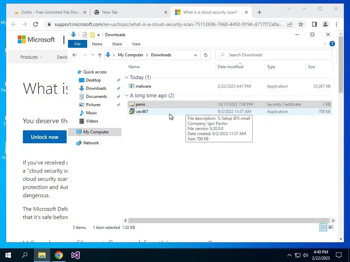Open Videos in the navigation pane
Viewport: 350px width, 262px height.
pyautogui.click(x=92, y=121)
